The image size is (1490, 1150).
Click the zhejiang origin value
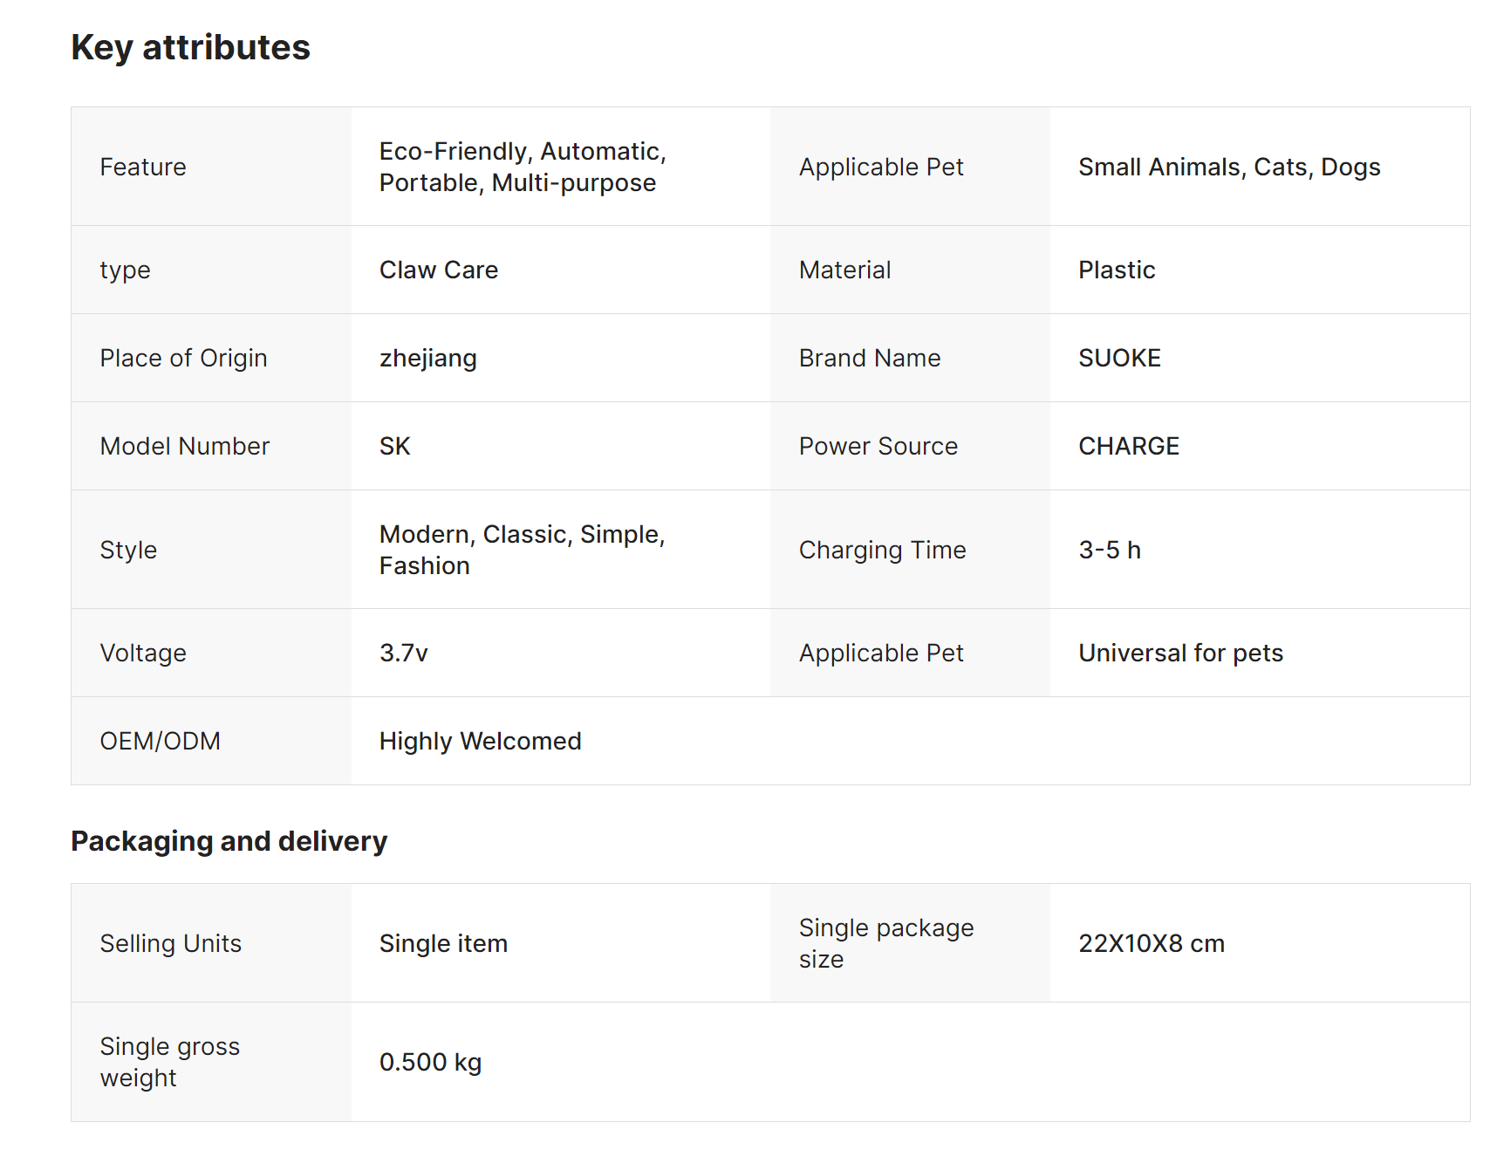coord(427,358)
